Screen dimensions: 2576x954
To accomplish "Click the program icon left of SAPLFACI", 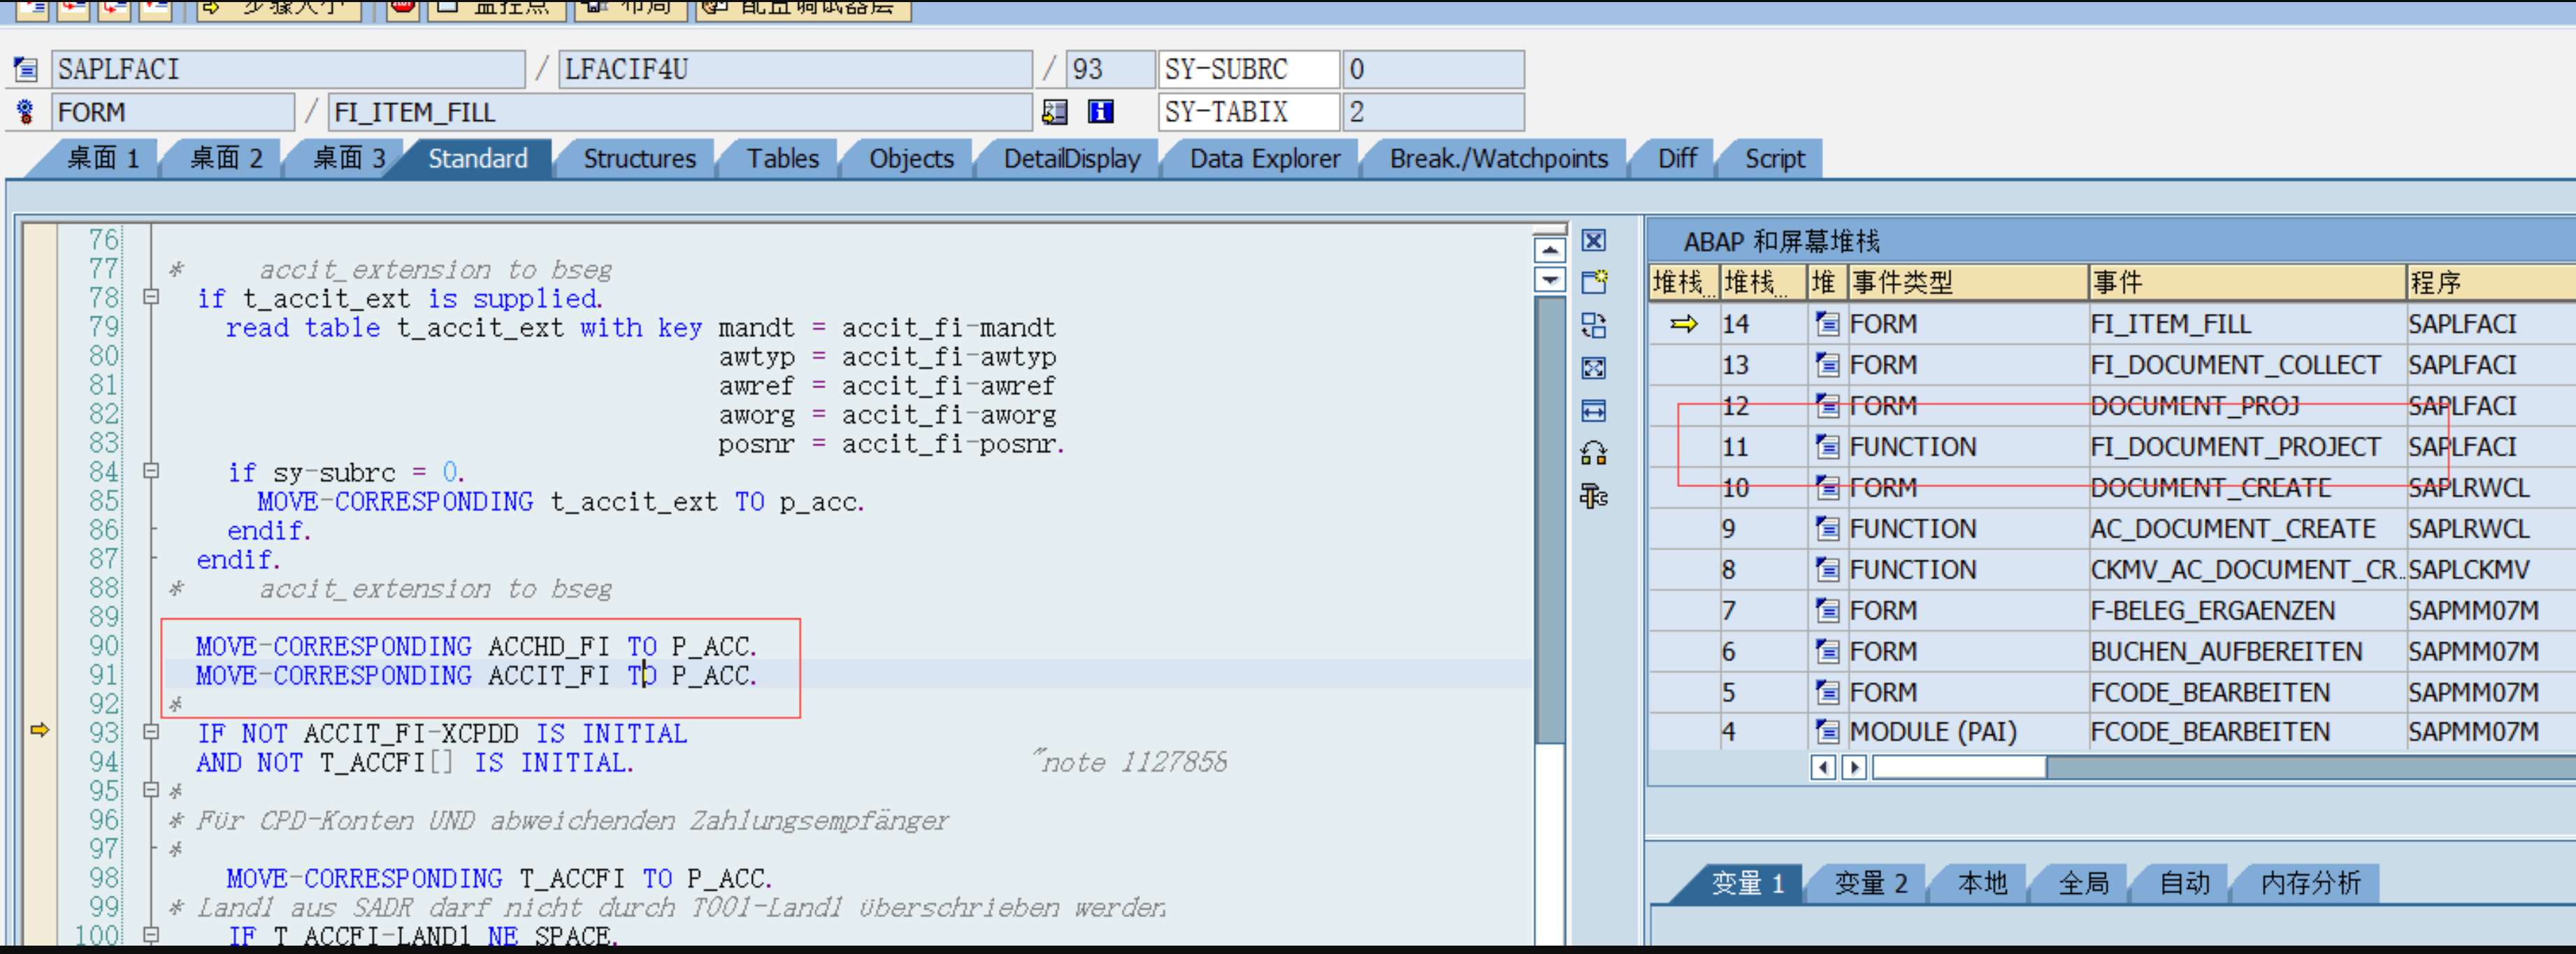I will 25,69.
